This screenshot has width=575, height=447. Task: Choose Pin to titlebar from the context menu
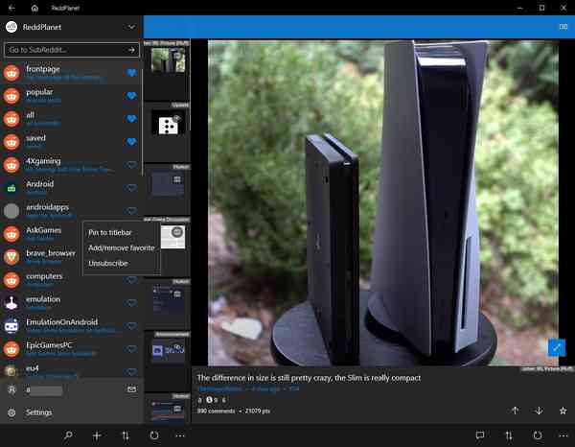[109, 232]
